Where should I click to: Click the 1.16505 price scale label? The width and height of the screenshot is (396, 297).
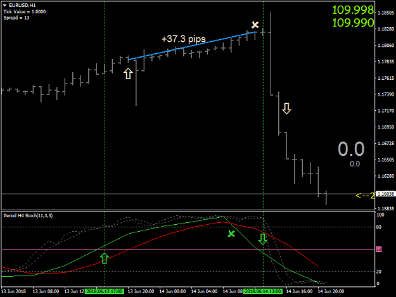coord(386,160)
